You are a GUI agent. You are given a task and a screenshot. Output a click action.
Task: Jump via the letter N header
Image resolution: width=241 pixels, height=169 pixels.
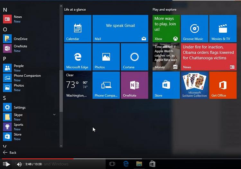[5, 10]
